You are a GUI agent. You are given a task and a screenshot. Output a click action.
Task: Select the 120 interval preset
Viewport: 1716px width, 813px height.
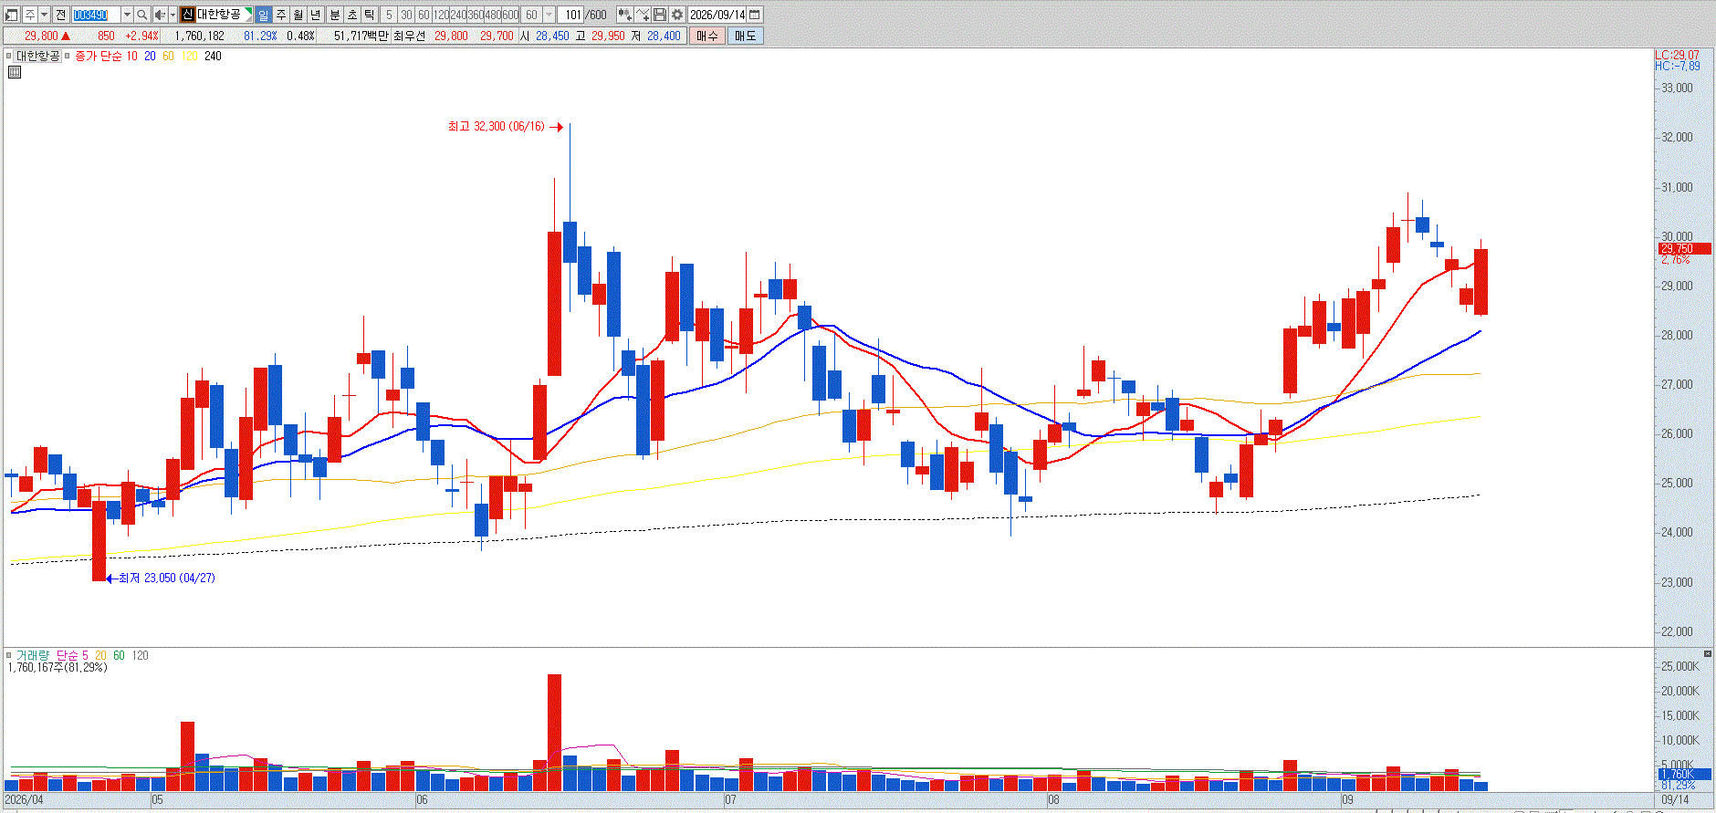click(441, 15)
